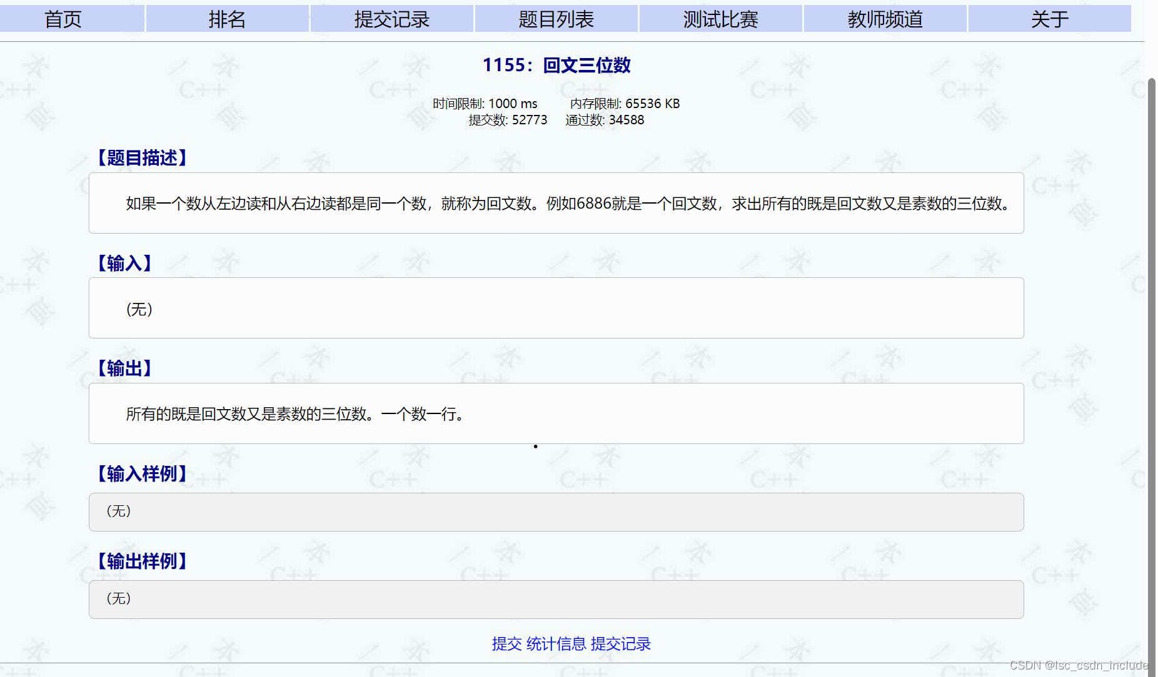Click the (无) sample input box
Screen dimensions: 1158x677
coord(556,512)
